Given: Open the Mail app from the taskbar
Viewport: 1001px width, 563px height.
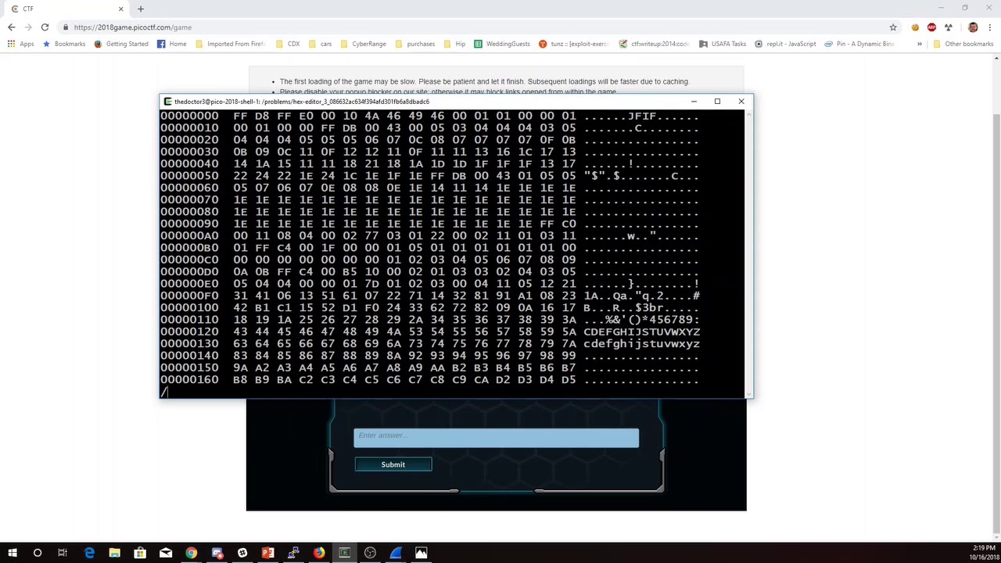Looking at the screenshot, I should pos(166,553).
